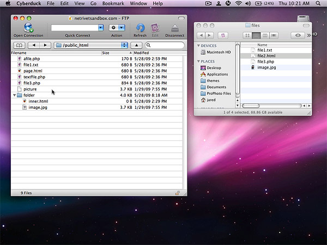The height and width of the screenshot is (245, 327).
Task: Click the toolbar toggle pill in Cyberduck title bar
Action: click(181, 19)
